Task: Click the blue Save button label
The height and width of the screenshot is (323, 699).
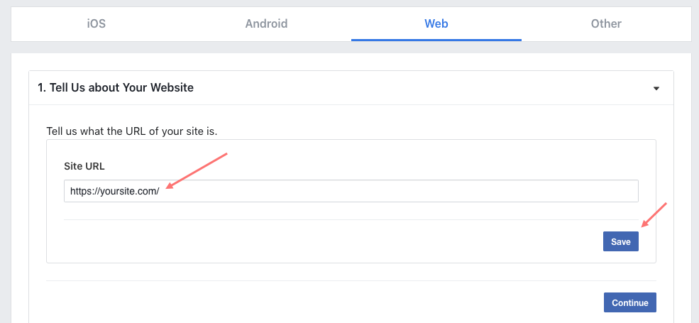Action: pos(620,242)
